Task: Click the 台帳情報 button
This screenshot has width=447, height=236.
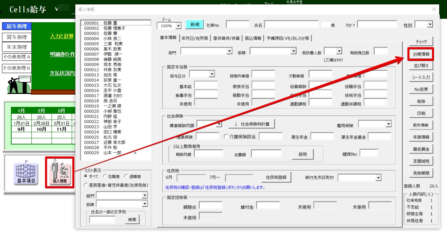Action: pyautogui.click(x=421, y=54)
